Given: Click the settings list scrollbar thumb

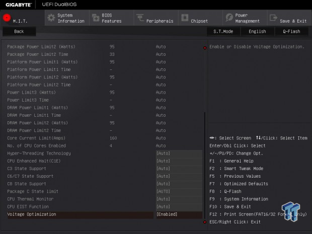Looking at the screenshot, I should [205, 165].
